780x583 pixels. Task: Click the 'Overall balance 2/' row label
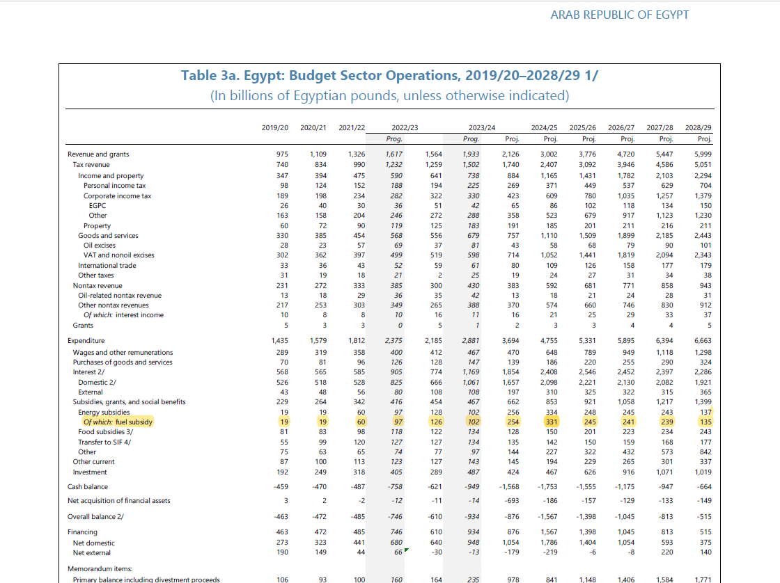[x=95, y=517]
